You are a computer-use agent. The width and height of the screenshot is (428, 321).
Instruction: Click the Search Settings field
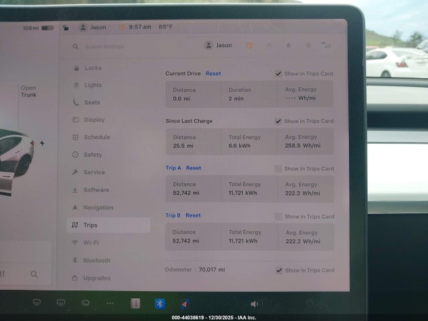[x=104, y=46]
